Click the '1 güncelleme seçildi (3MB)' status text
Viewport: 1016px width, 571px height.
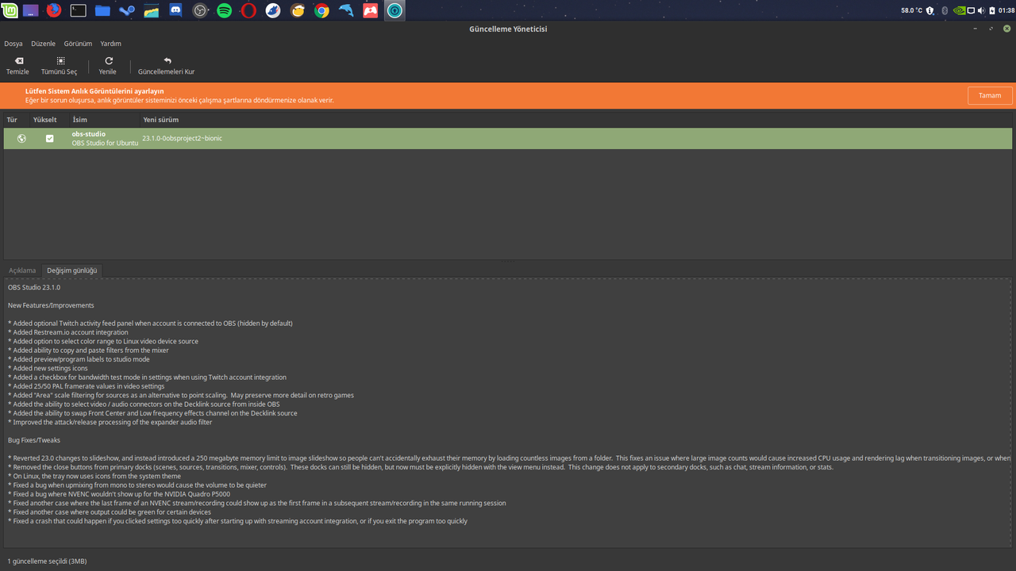coord(47,561)
